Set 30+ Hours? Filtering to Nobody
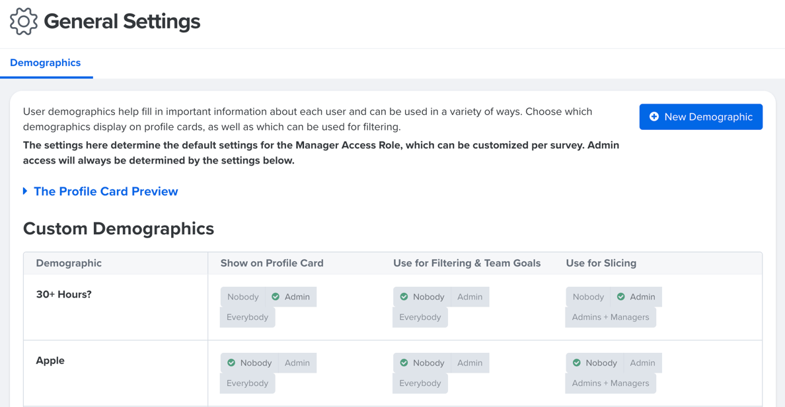The image size is (785, 407). (x=422, y=296)
